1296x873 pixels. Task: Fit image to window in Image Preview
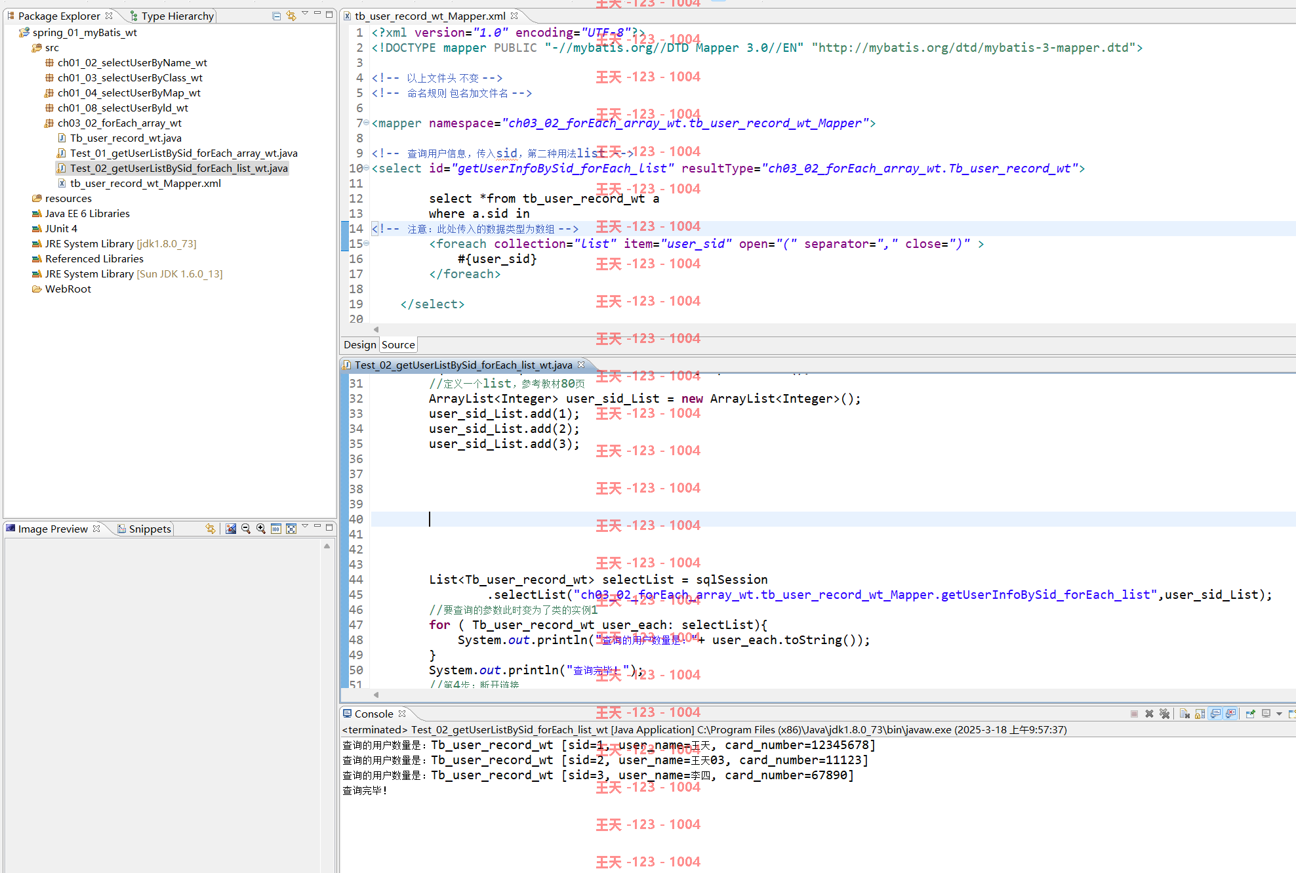(291, 528)
